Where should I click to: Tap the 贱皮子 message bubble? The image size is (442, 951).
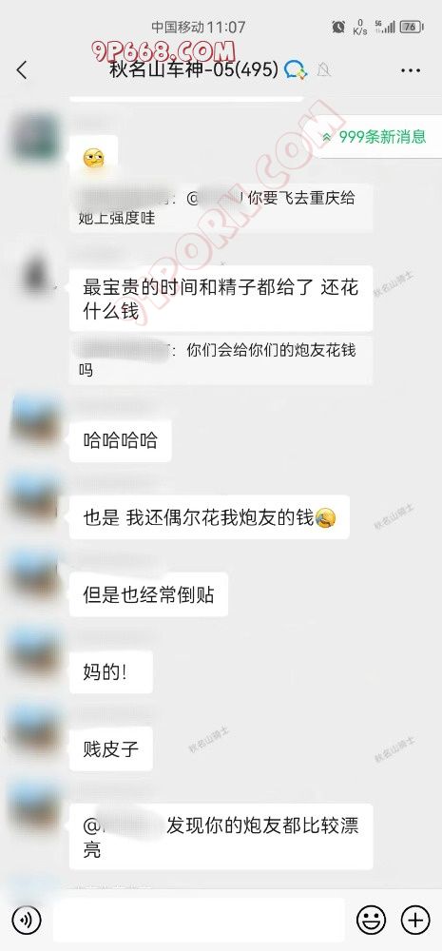click(x=111, y=749)
